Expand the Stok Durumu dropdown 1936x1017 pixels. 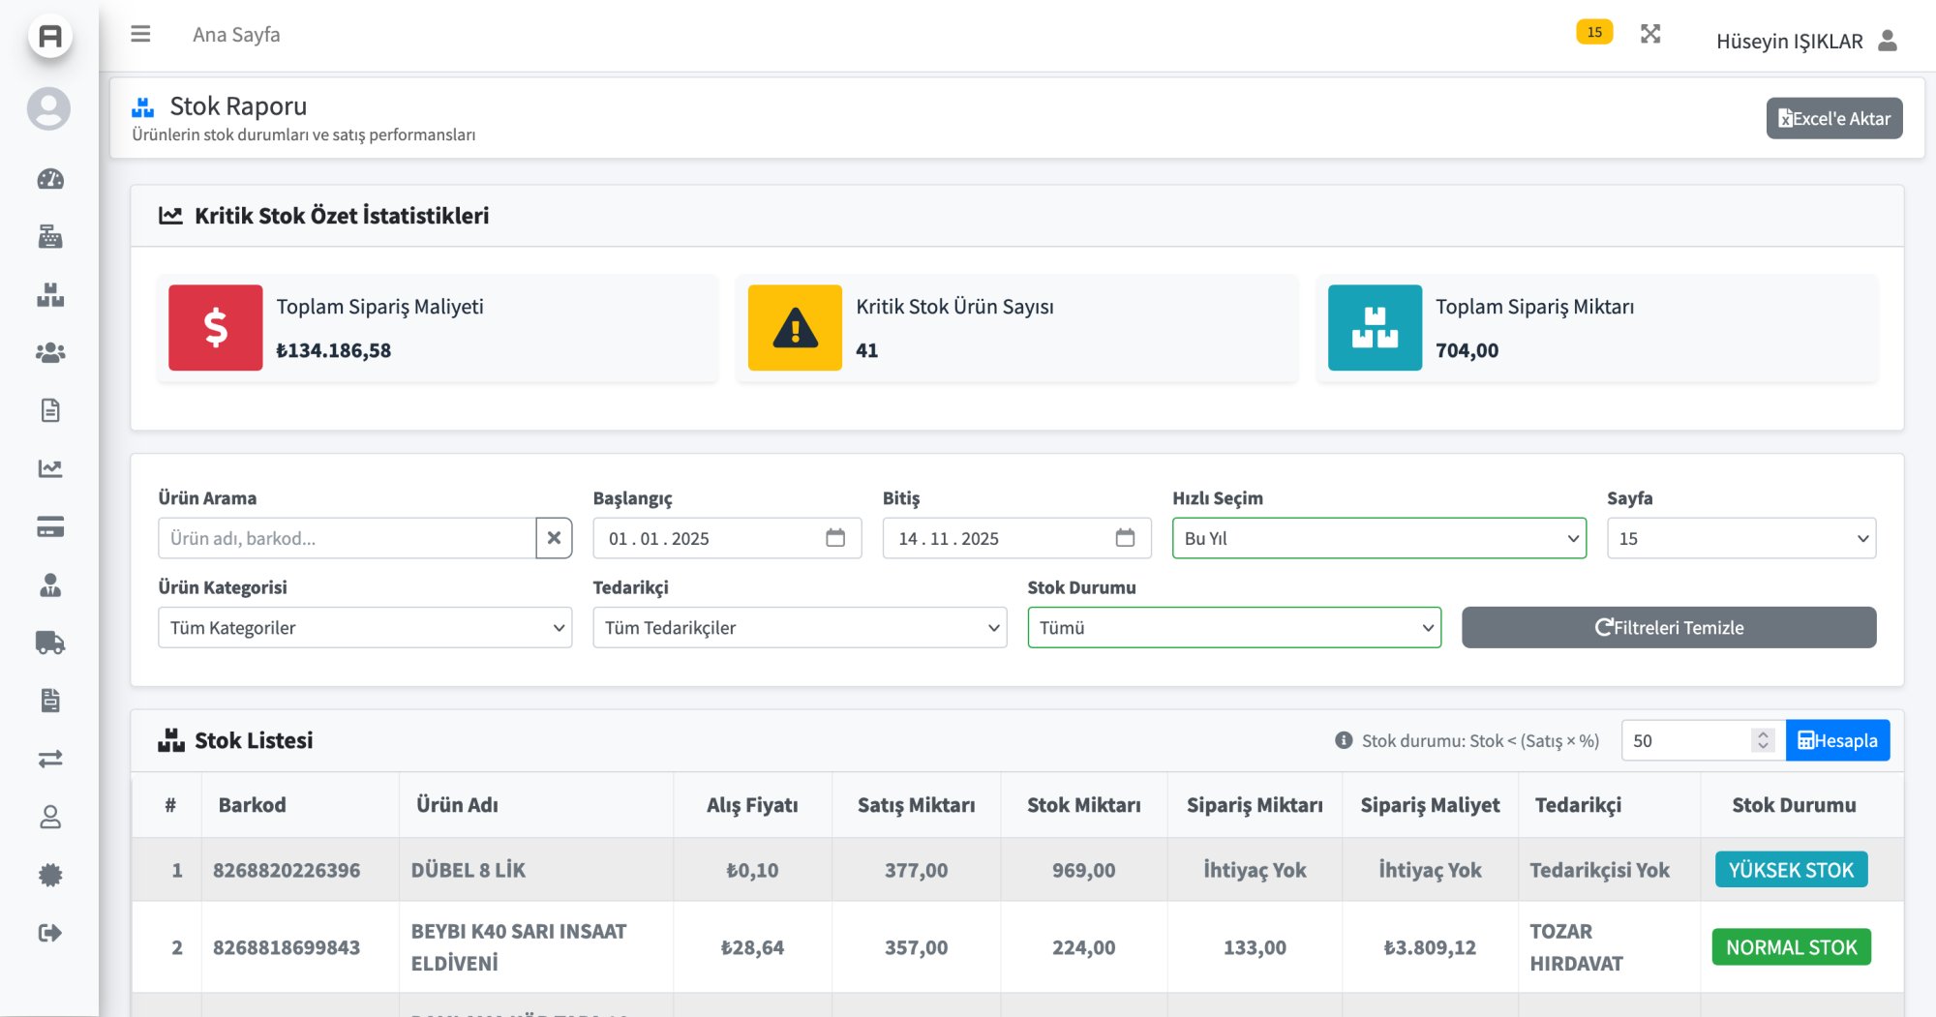point(1234,627)
